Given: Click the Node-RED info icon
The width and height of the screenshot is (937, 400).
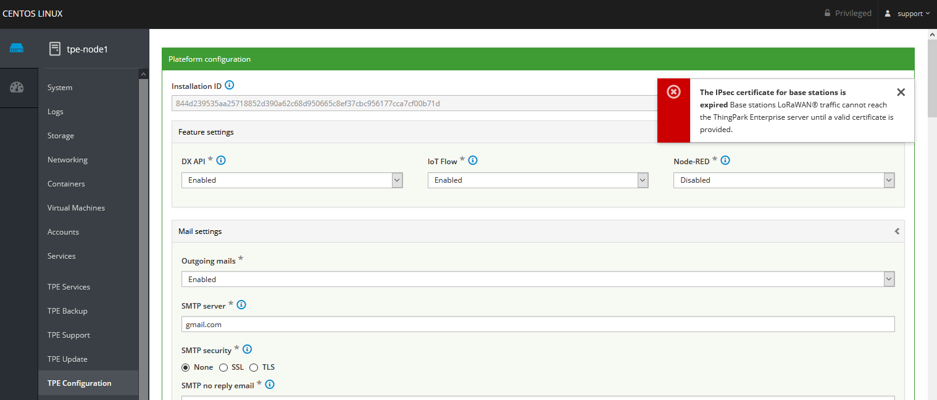Looking at the screenshot, I should click(725, 160).
